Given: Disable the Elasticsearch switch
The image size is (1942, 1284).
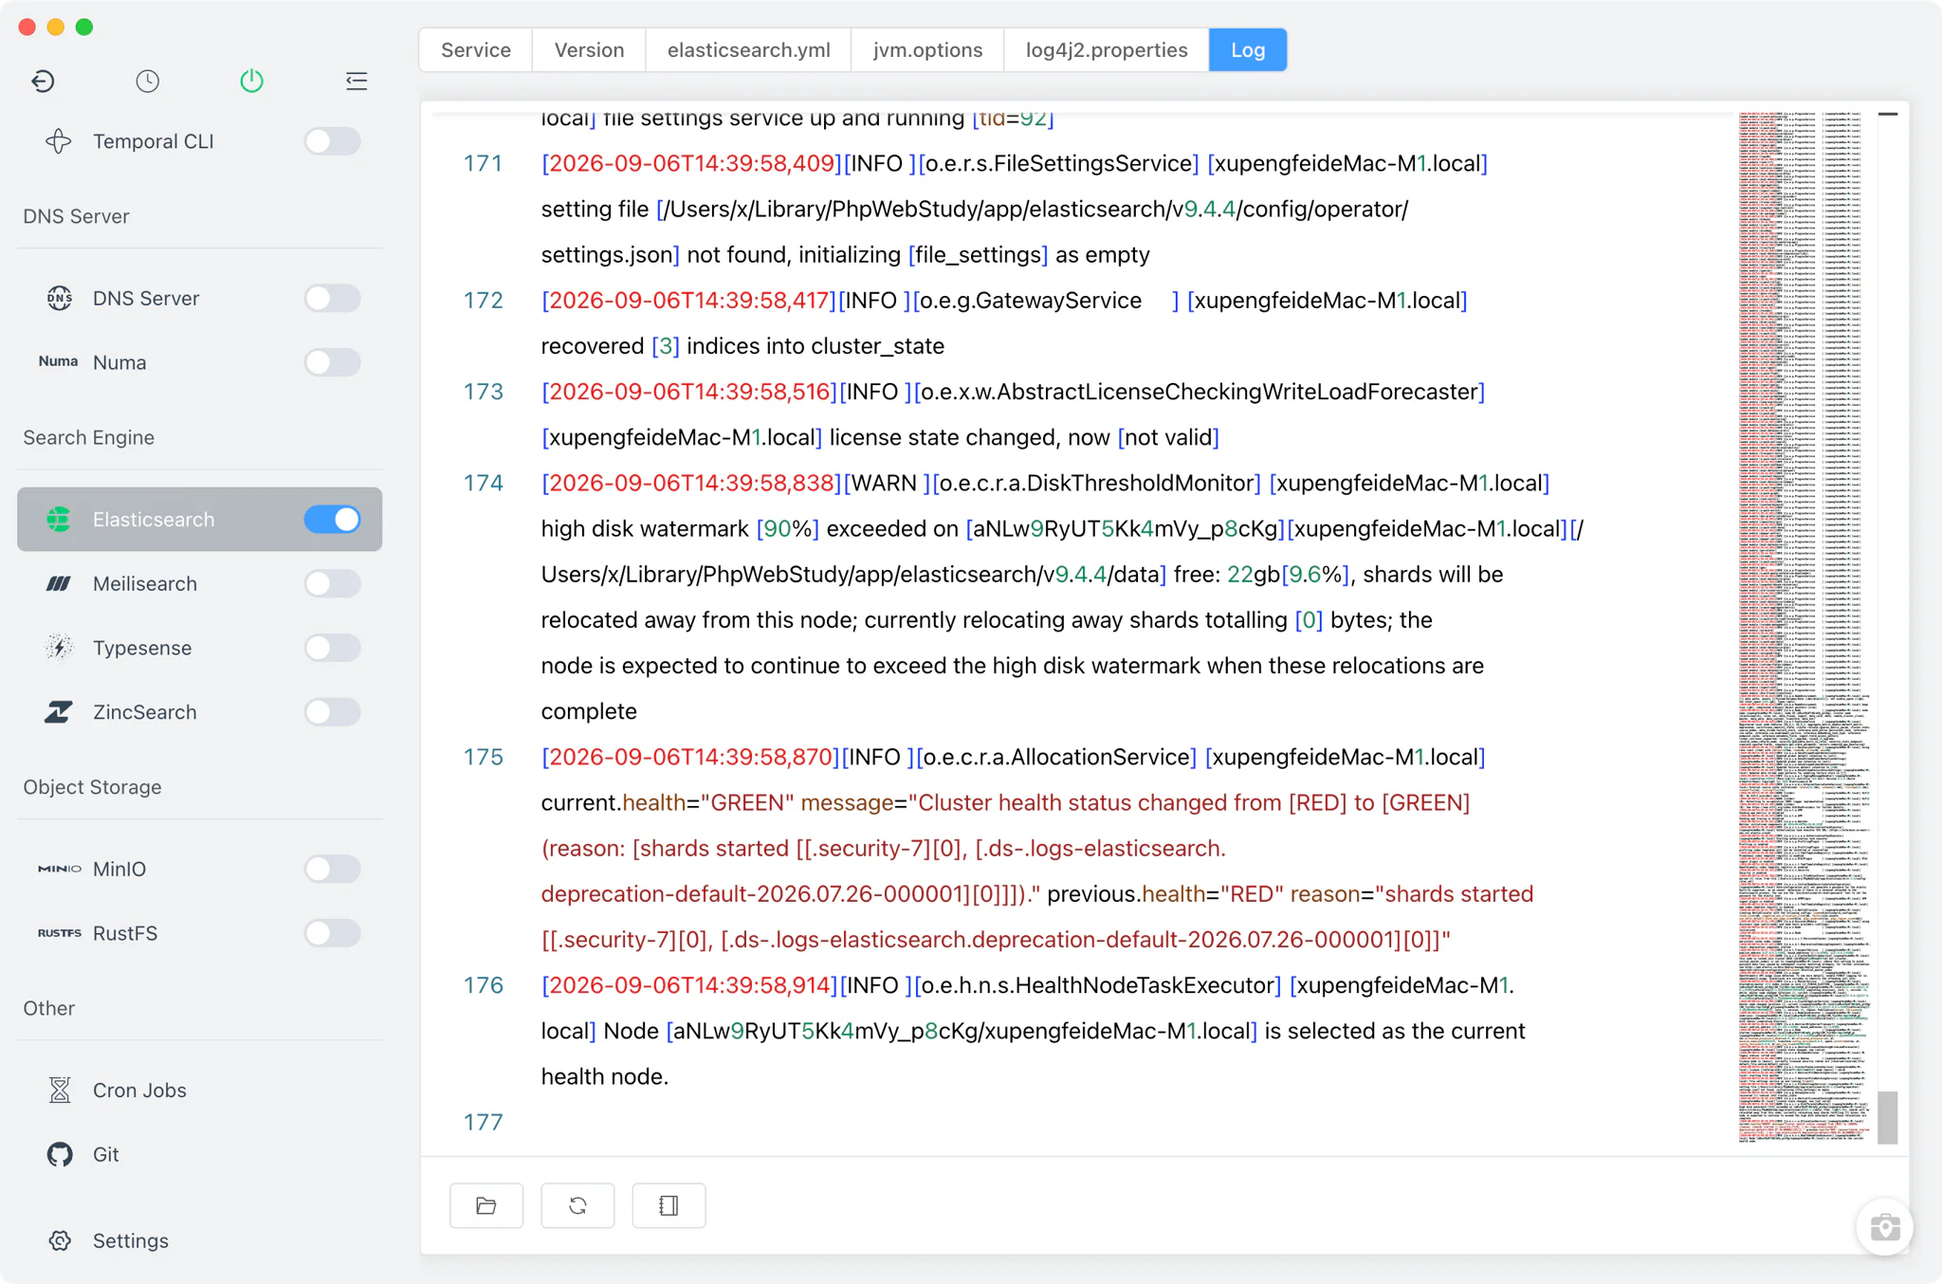Looking at the screenshot, I should [x=332, y=519].
